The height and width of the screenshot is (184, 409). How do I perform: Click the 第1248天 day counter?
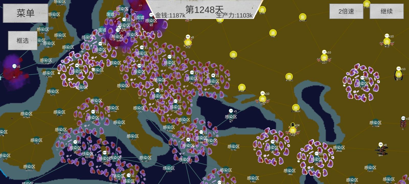[x=204, y=10]
